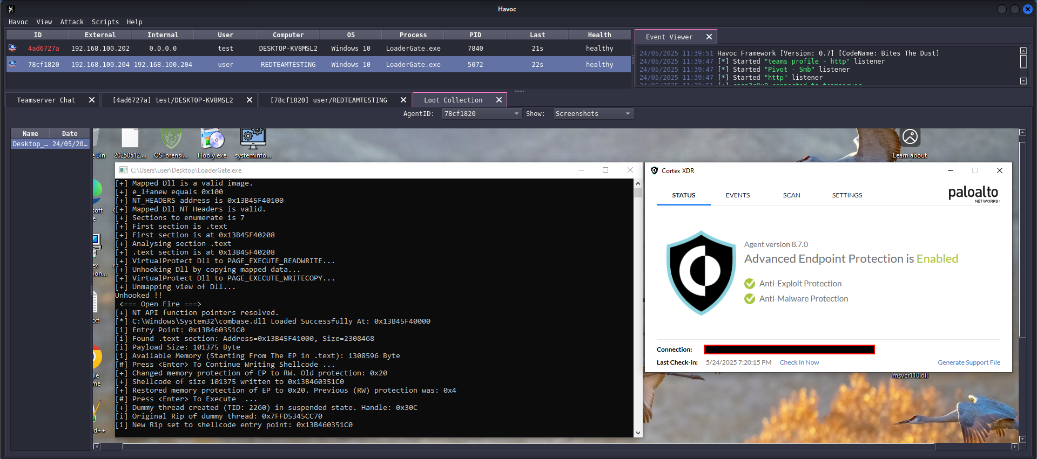The image size is (1037, 459).
Task: Select the Loot Collection tab
Action: tap(453, 100)
